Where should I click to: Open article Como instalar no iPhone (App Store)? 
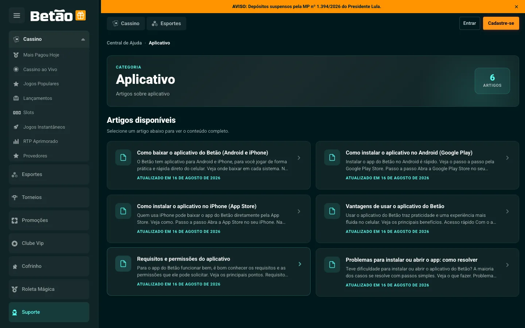(x=209, y=219)
